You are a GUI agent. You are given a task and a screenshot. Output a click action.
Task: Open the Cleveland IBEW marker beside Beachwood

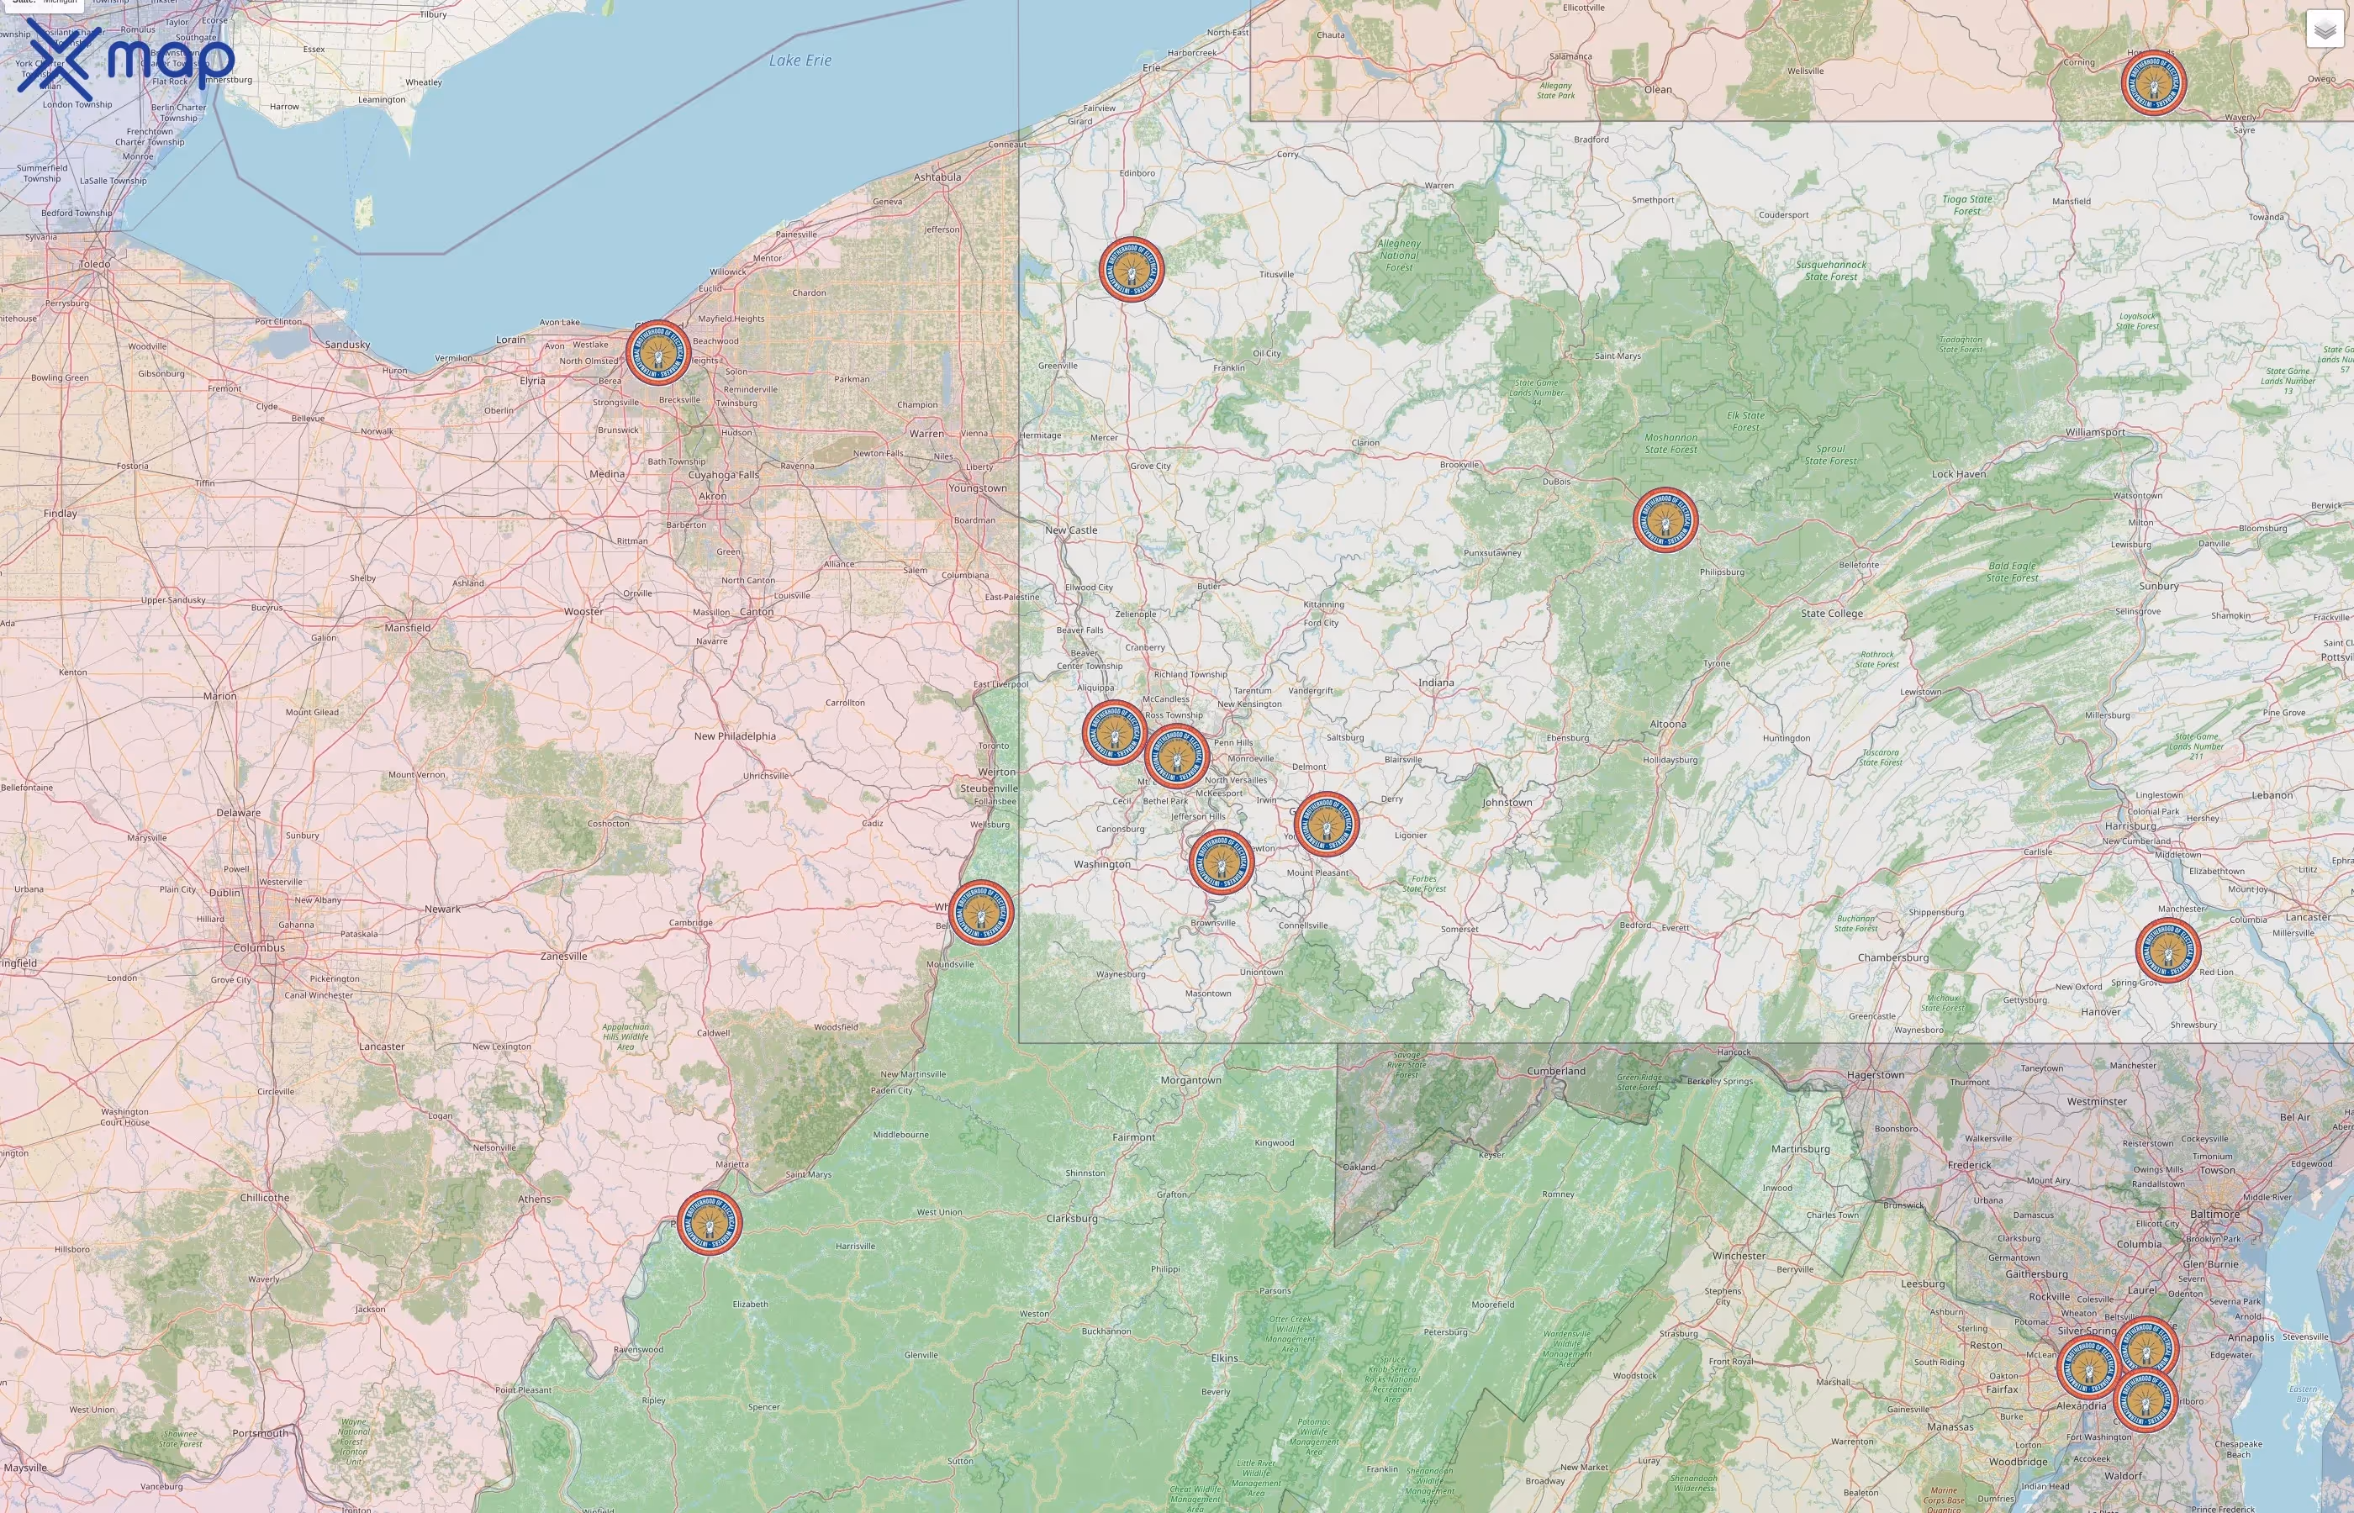[x=658, y=353]
